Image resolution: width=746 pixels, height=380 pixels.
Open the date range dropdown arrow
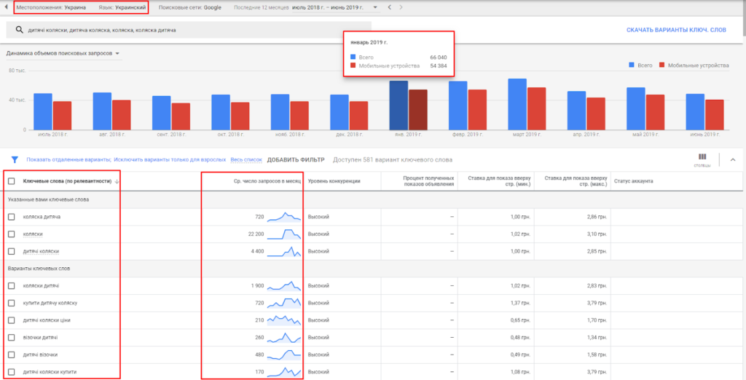pos(375,7)
